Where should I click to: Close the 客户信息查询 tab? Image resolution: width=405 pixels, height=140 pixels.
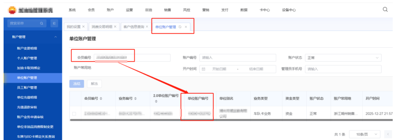147,27
